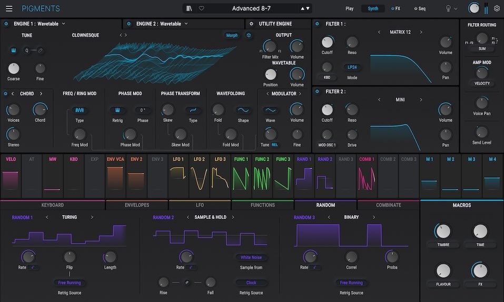Screen dimensions: 504x302
Task: Open the KEYBOARD modulation tab
Action: click(x=52, y=205)
